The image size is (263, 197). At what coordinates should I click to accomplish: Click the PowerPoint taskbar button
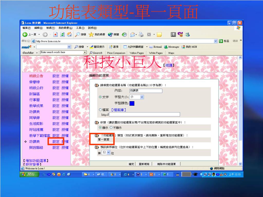153,174
